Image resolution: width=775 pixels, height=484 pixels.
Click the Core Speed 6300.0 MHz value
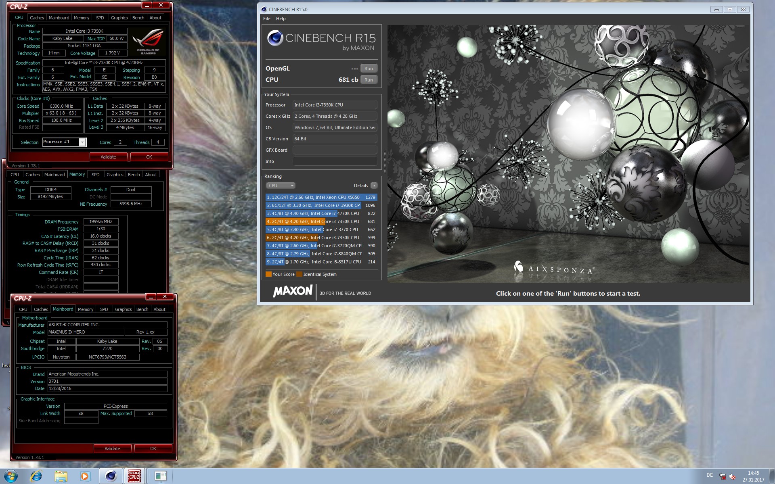pyautogui.click(x=61, y=106)
